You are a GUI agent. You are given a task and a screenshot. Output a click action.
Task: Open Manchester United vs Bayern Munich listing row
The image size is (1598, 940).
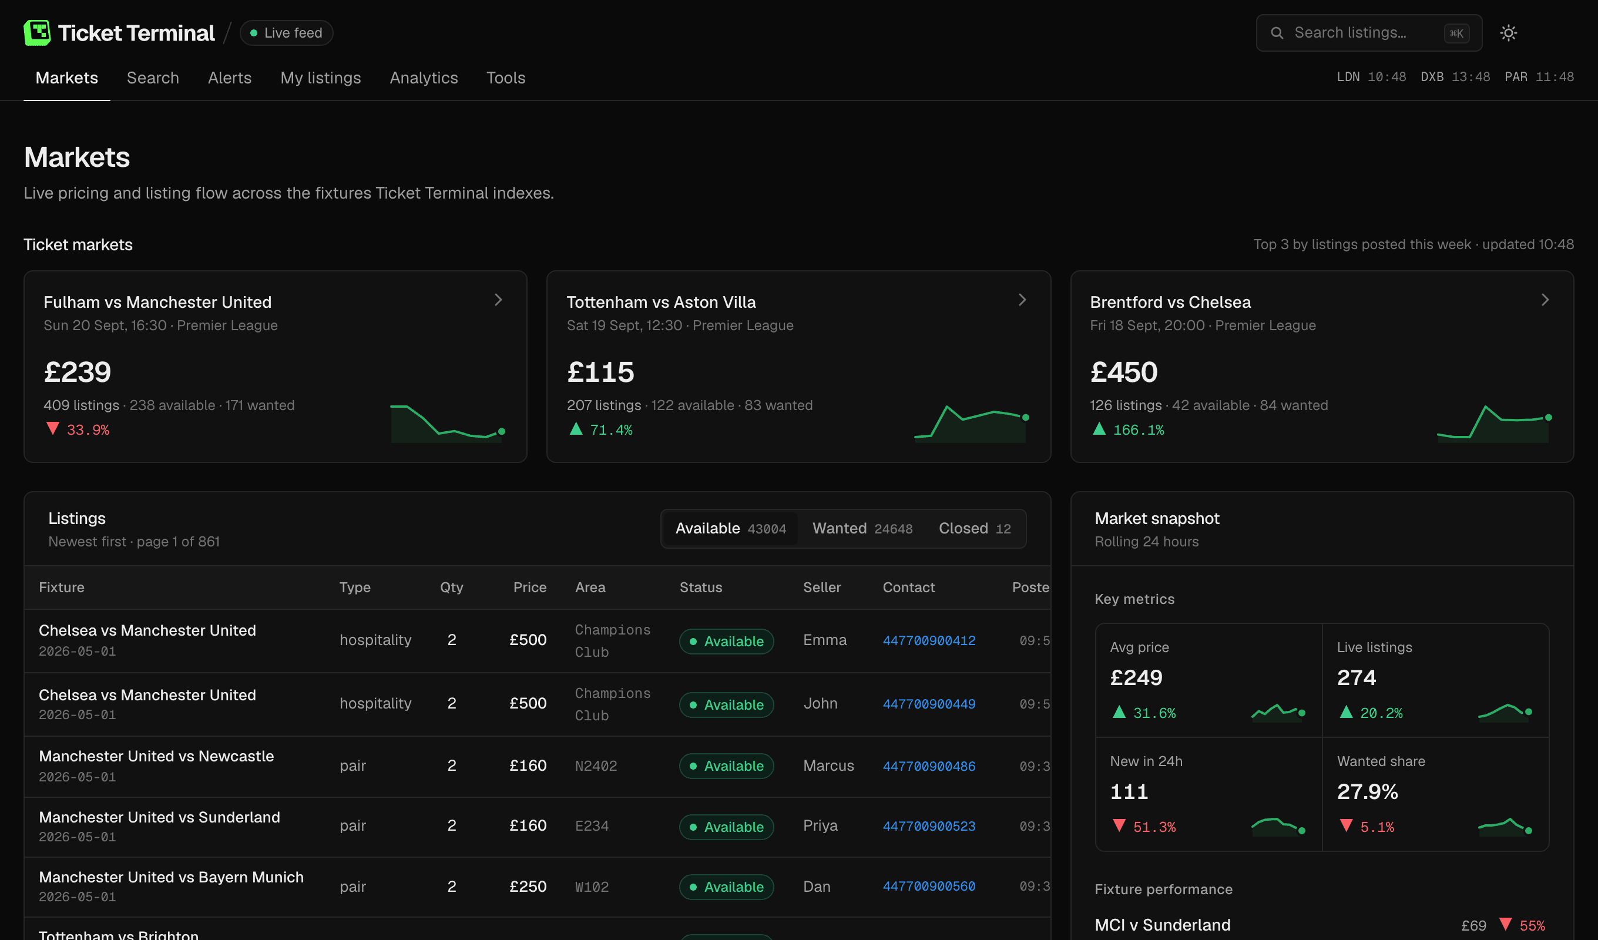point(537,887)
